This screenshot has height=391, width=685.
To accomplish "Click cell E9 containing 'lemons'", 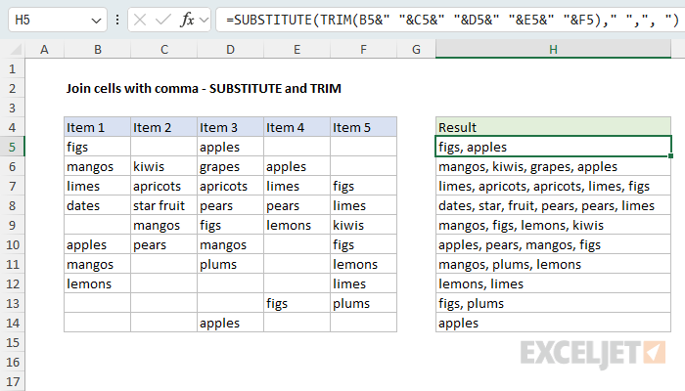I will point(297,225).
